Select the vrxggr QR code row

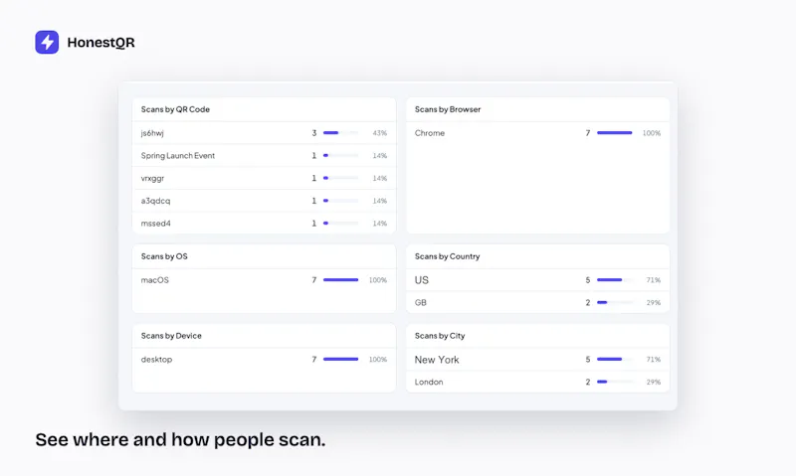coord(264,178)
